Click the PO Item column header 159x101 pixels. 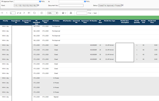point(100,22)
